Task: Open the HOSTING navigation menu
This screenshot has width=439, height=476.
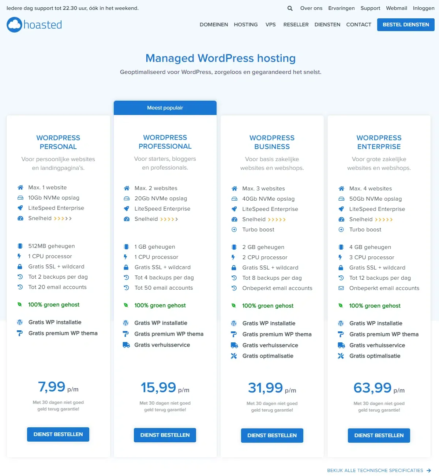Action: point(245,25)
